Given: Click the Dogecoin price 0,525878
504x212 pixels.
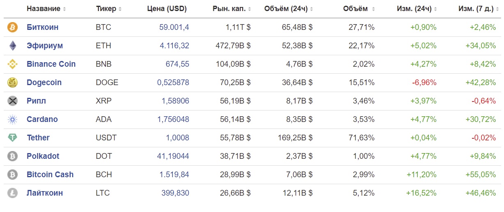Looking at the screenshot, I should pos(173,83).
